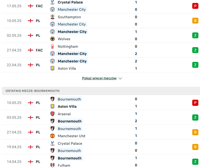
Task: Click the Manchester Utd crest icon
Action: (52, 136)
